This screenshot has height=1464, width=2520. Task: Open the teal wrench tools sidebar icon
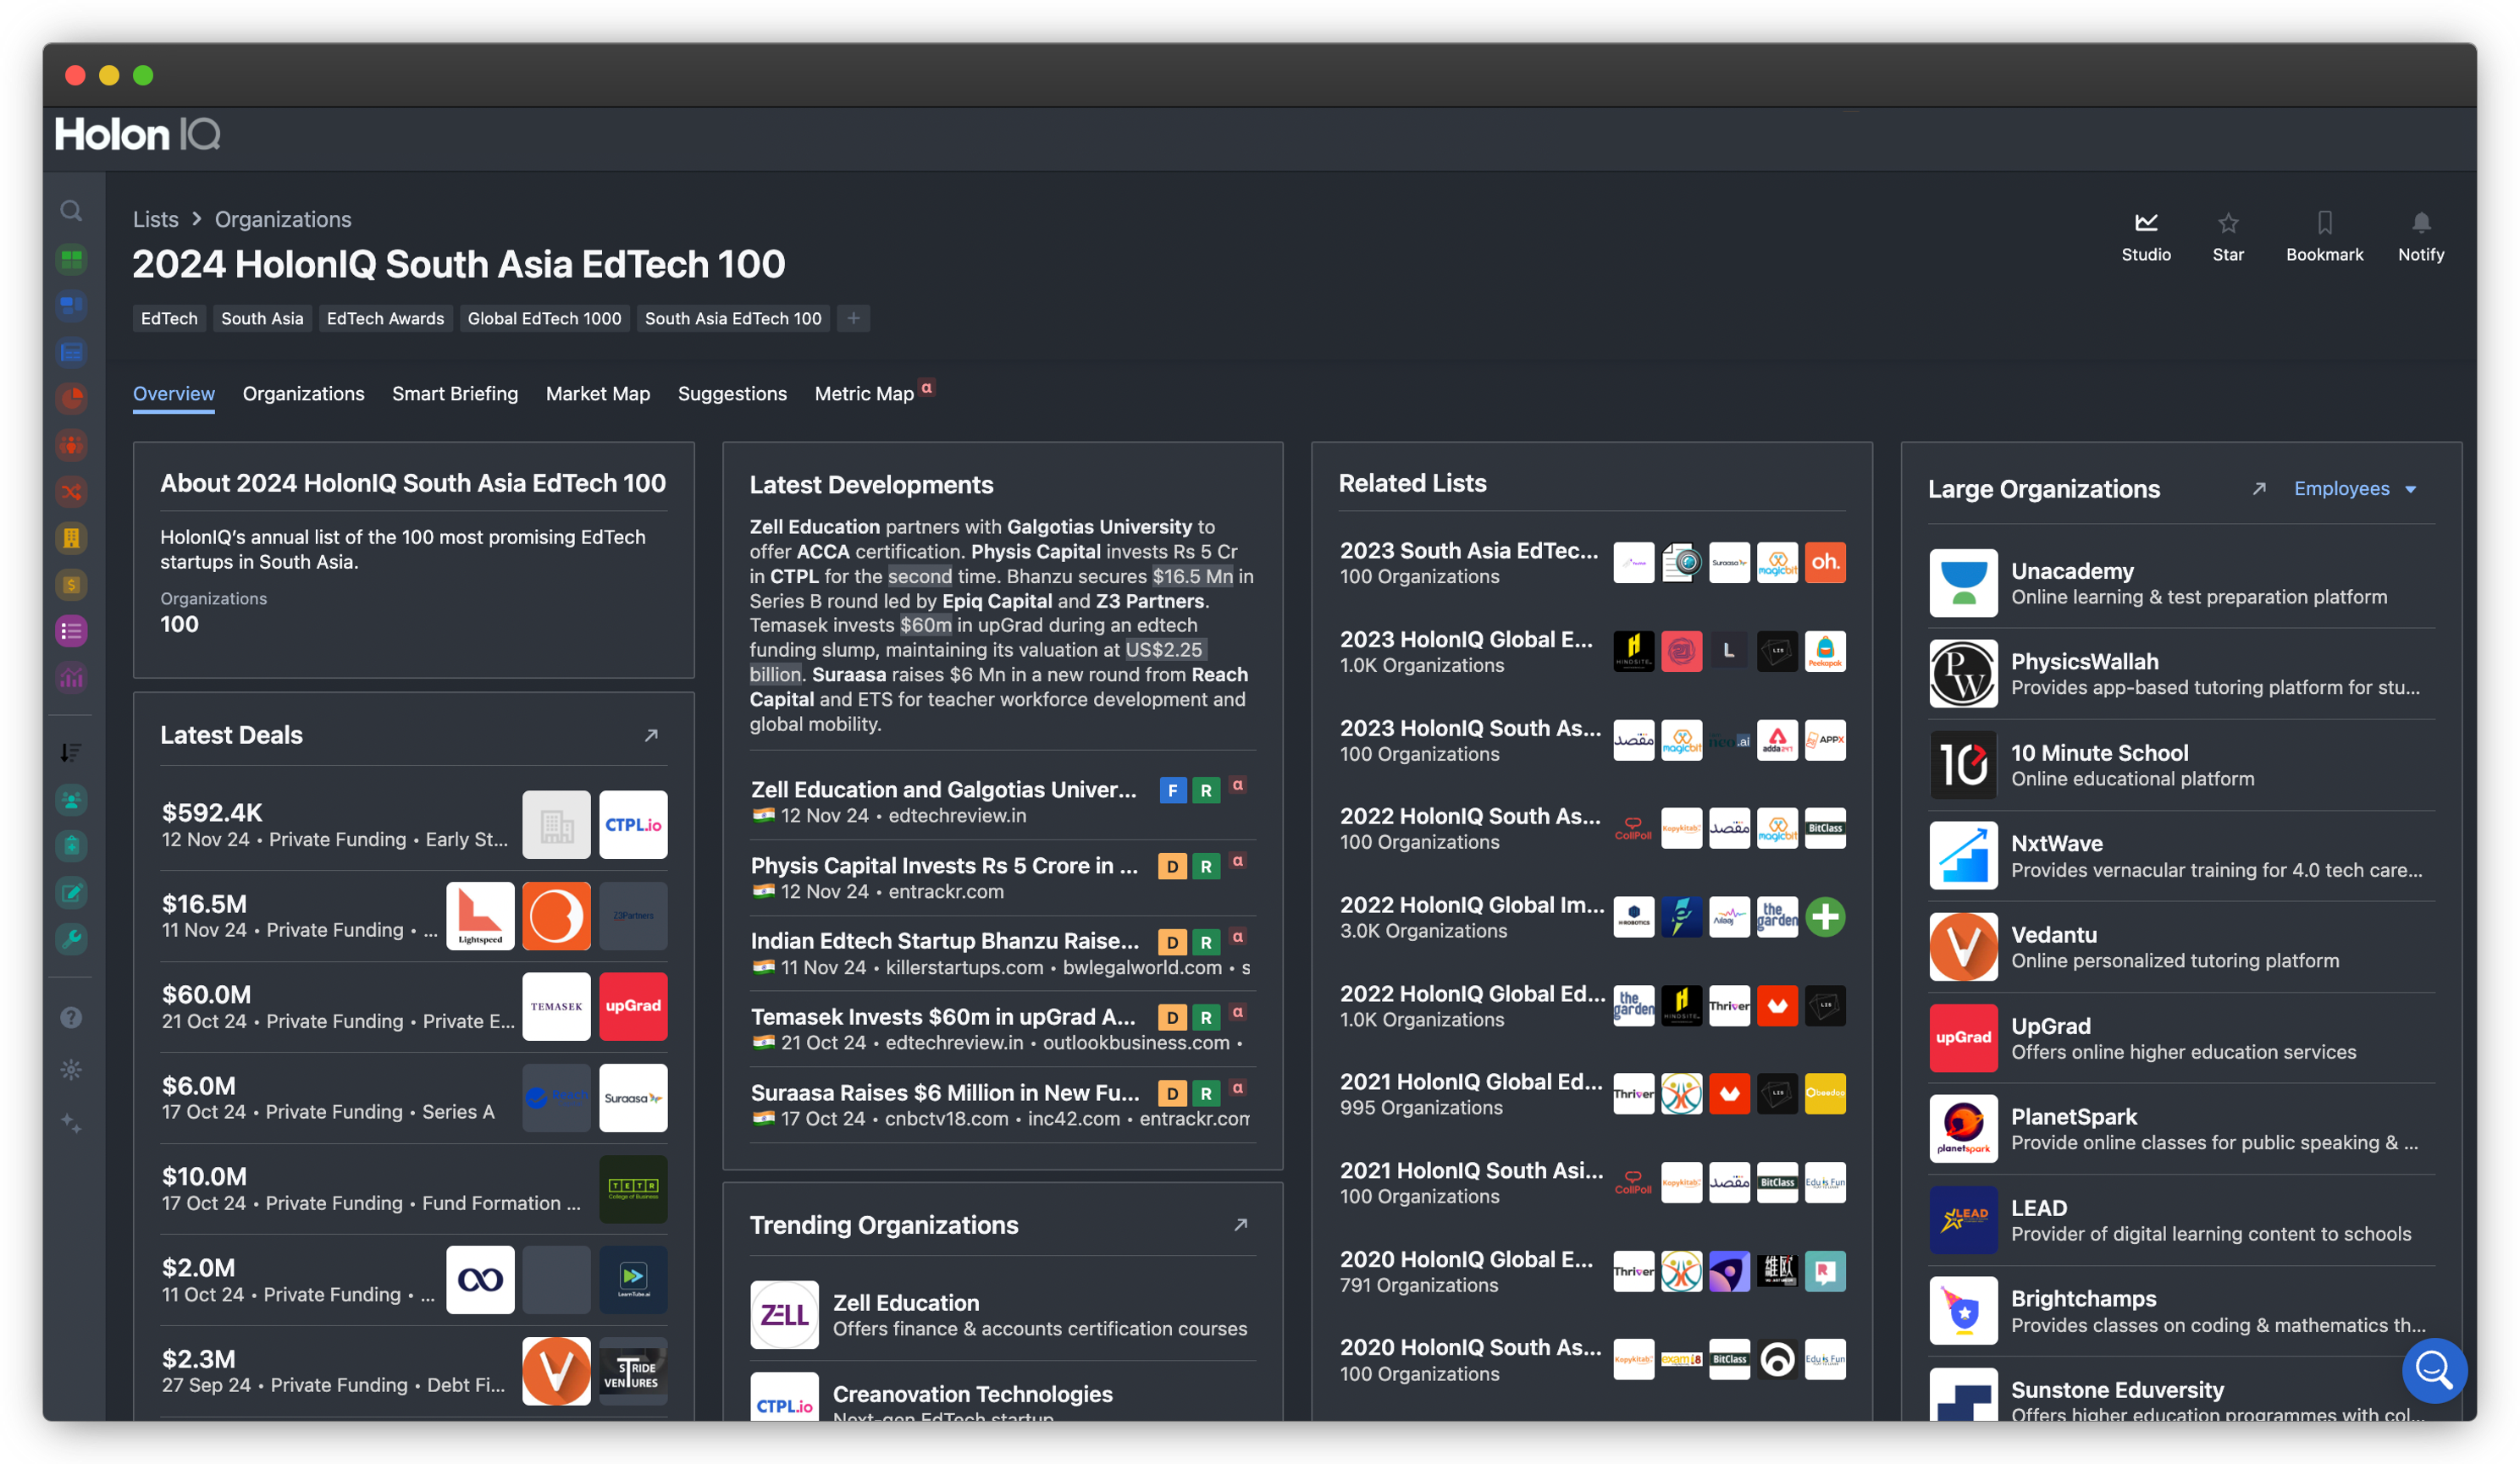[x=71, y=939]
